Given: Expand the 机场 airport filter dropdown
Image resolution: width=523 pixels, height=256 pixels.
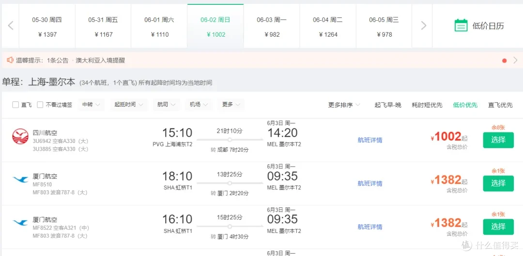Looking at the screenshot, I should tap(199, 104).
